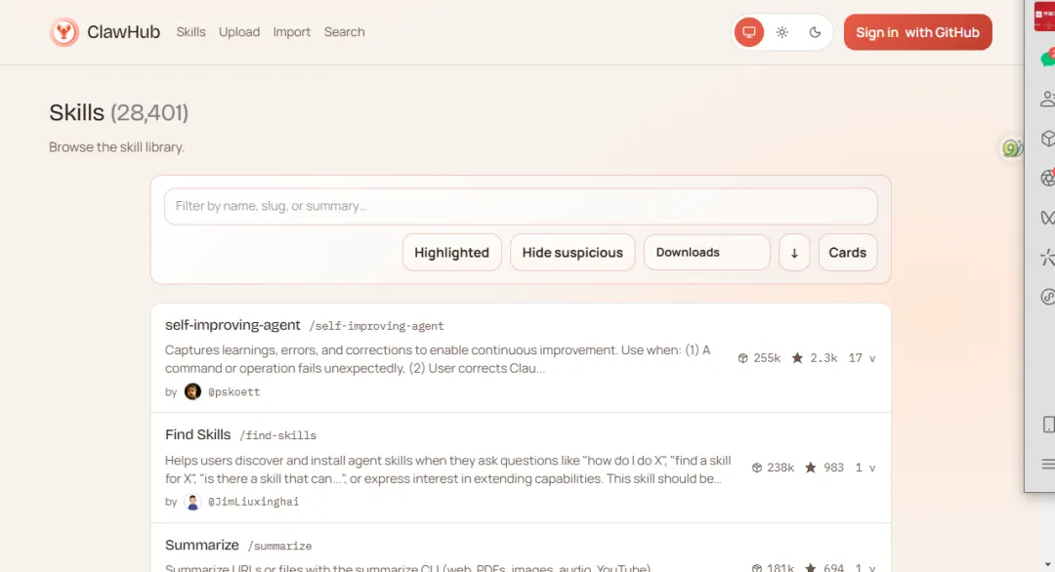Open the sparkle star icon in sidebar
The height and width of the screenshot is (572, 1055).
tap(1047, 257)
